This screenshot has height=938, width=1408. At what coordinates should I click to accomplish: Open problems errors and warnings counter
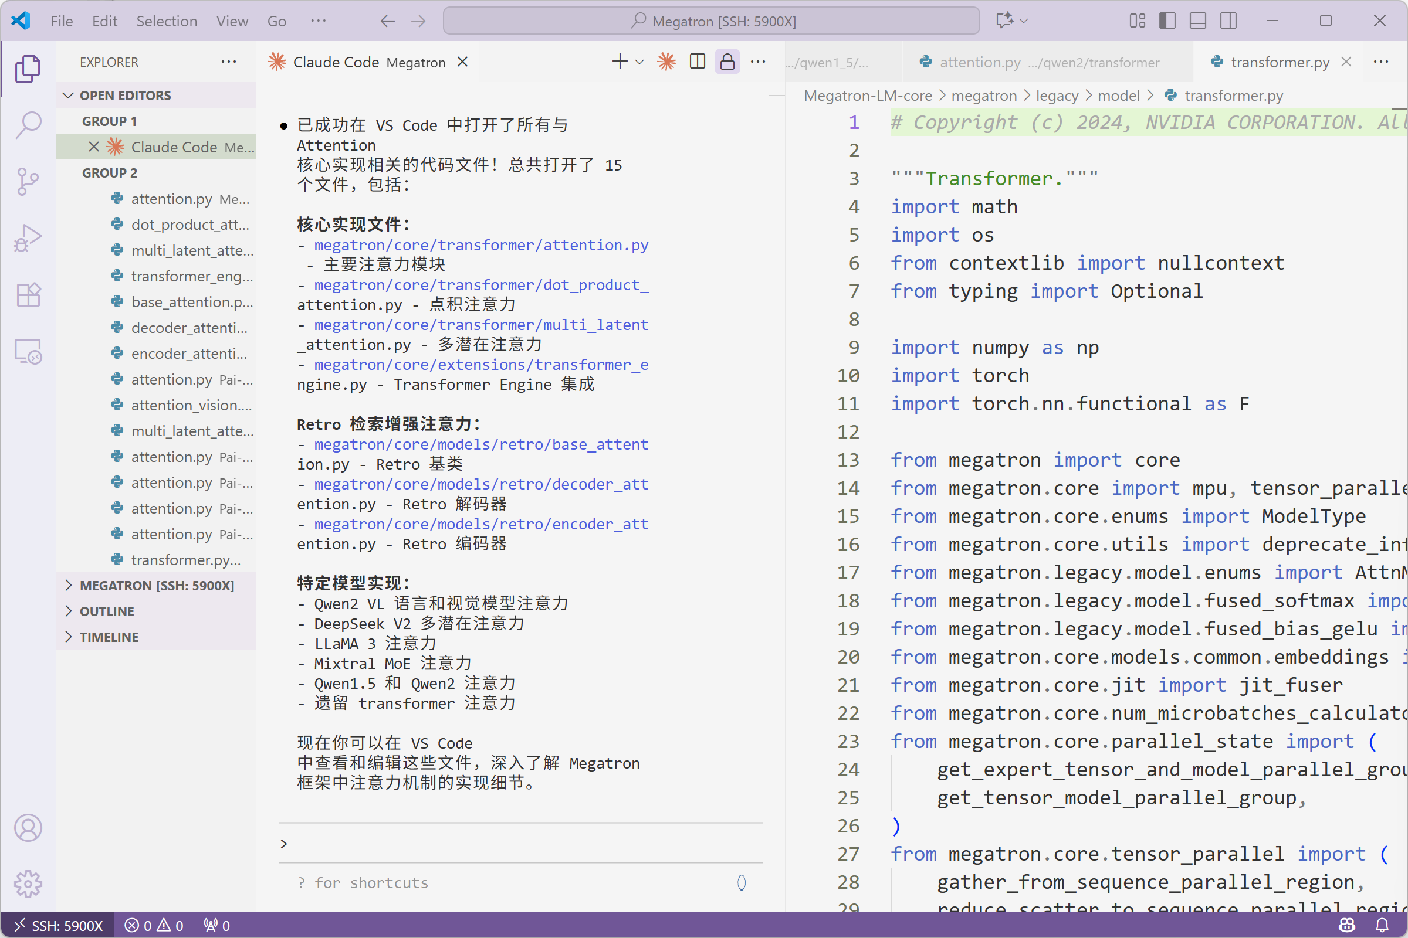coord(154,926)
